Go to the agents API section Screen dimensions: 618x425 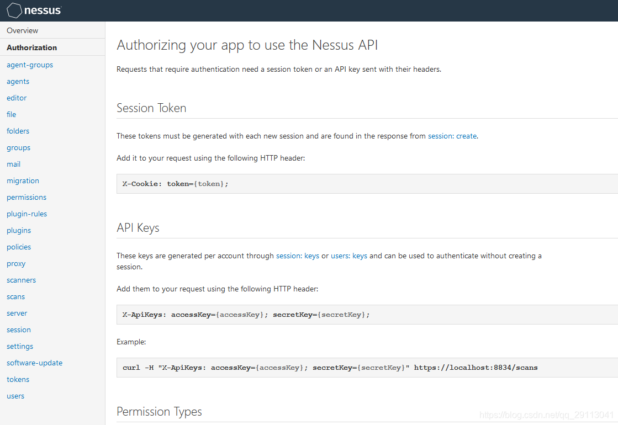tap(18, 81)
